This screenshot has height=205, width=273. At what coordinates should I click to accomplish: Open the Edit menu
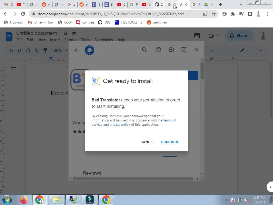30,40
